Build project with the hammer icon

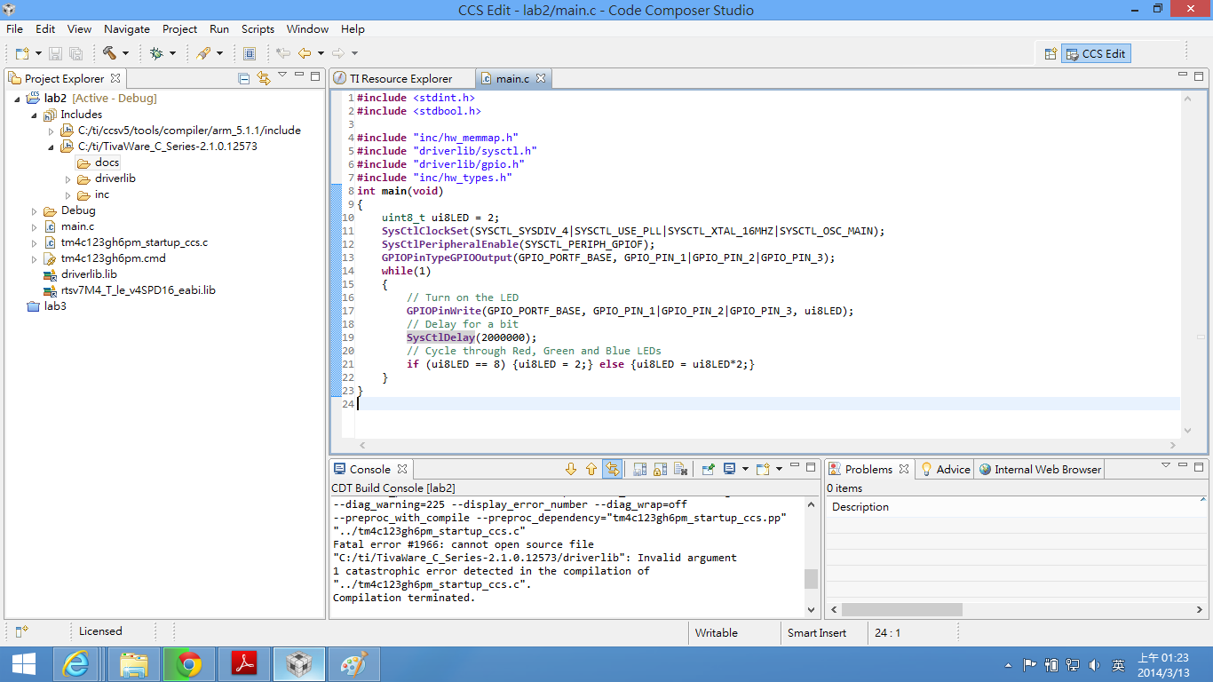109,53
